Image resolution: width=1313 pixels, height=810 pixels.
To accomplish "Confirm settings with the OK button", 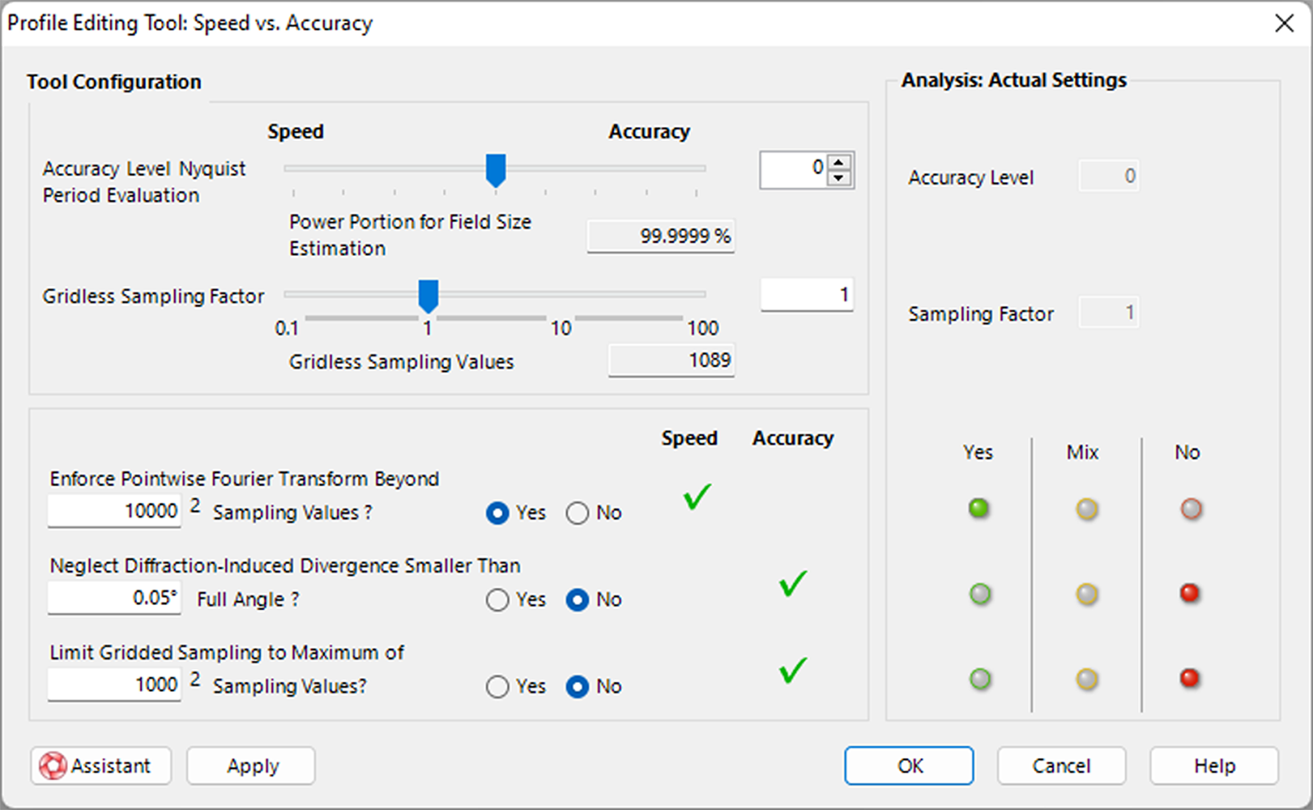I will point(908,766).
